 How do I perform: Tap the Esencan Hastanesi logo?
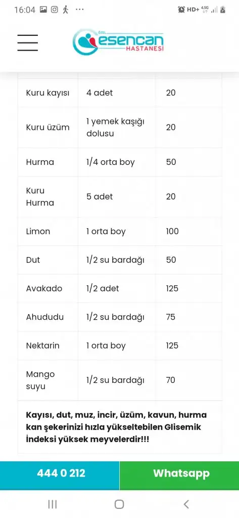pyautogui.click(x=118, y=41)
